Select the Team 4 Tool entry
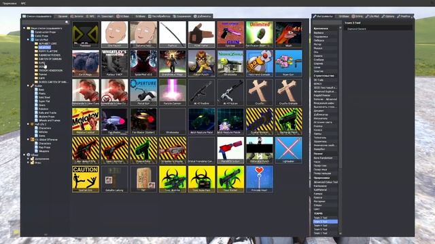The image size is (435, 244). click(x=325, y=226)
